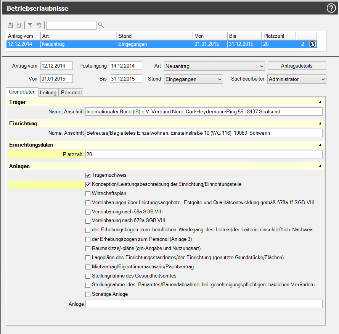Click the print icon in the toolbar

tap(19, 25)
